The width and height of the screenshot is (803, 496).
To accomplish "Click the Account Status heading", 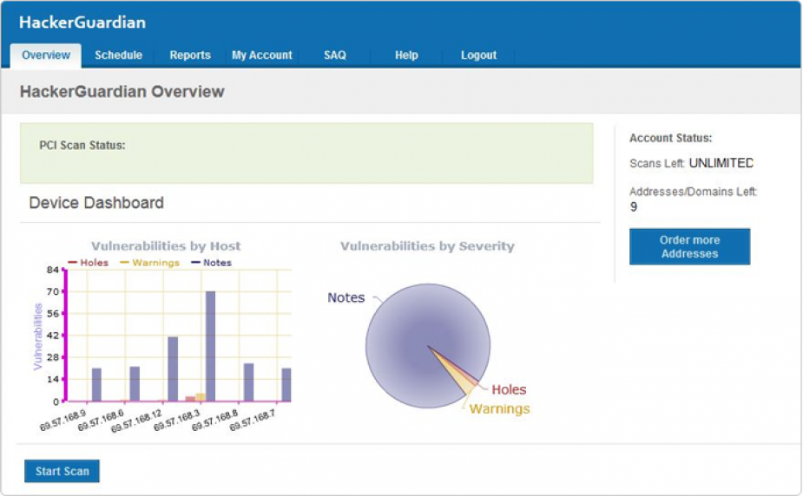I will click(x=670, y=138).
